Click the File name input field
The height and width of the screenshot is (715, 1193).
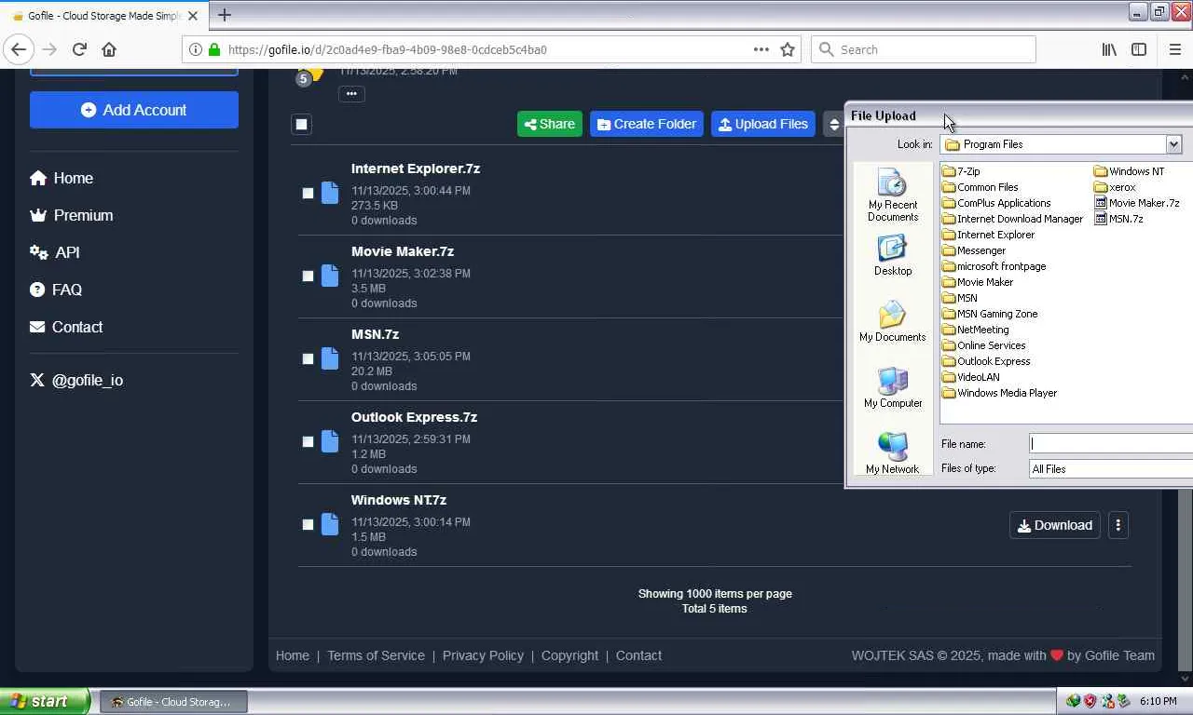(1111, 444)
